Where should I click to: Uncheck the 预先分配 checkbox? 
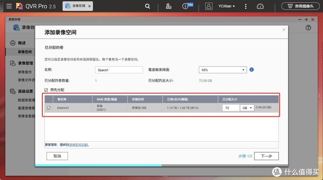(46, 90)
